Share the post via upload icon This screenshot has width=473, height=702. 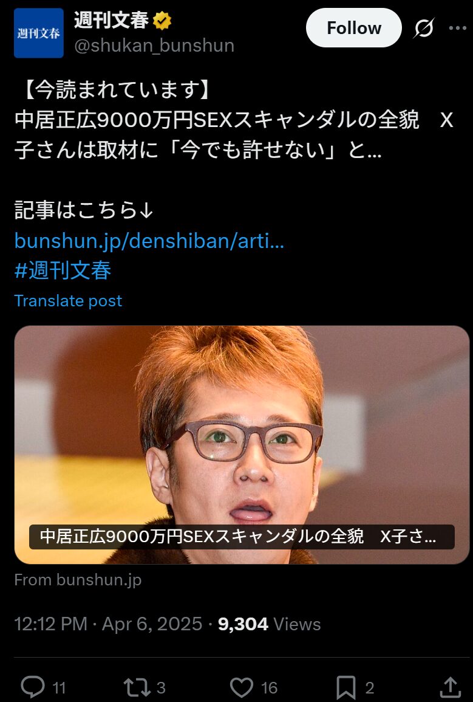451,687
